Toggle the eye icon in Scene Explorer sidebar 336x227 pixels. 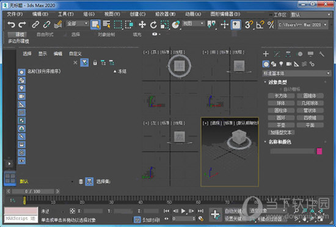(21, 161)
